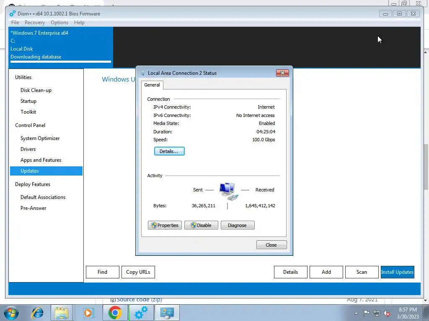Viewport: 429px width, 321px height.
Task: Open Toolkit in sidebar
Action: [28, 112]
